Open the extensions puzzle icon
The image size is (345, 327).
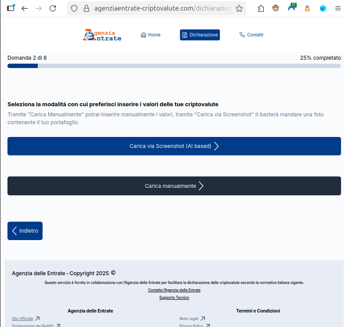[x=261, y=8]
